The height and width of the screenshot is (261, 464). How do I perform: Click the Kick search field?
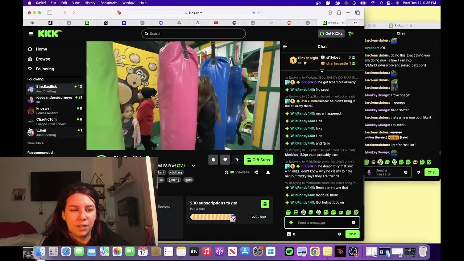194,34
